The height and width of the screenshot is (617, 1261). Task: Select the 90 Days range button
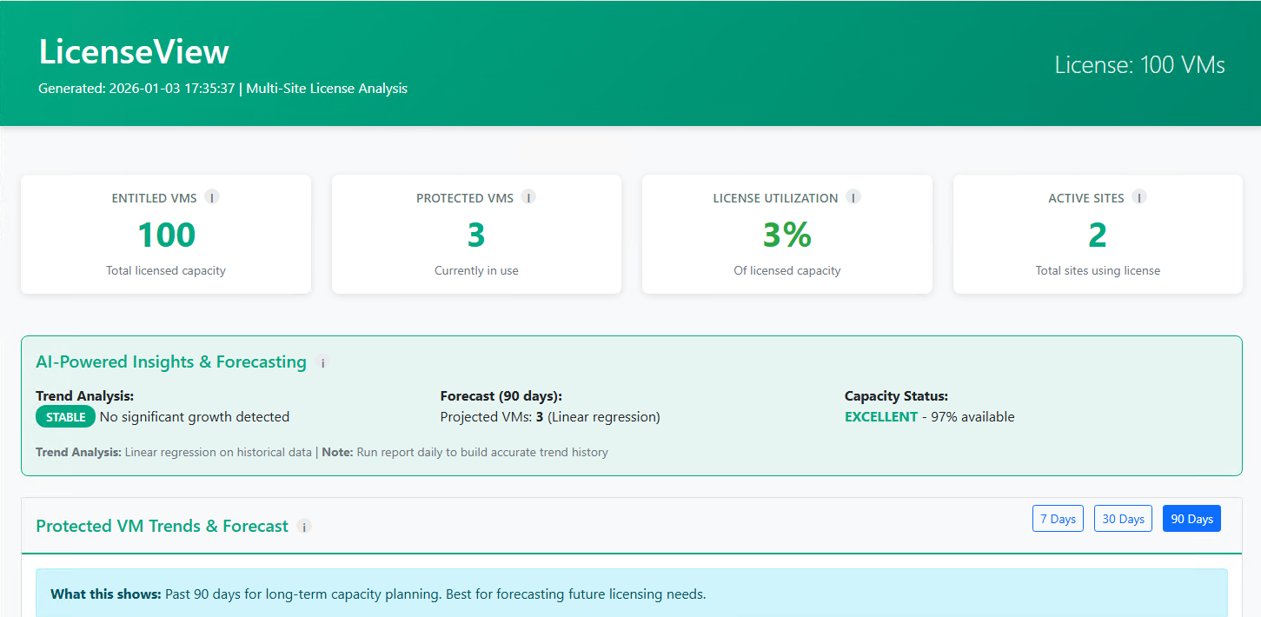(x=1191, y=519)
